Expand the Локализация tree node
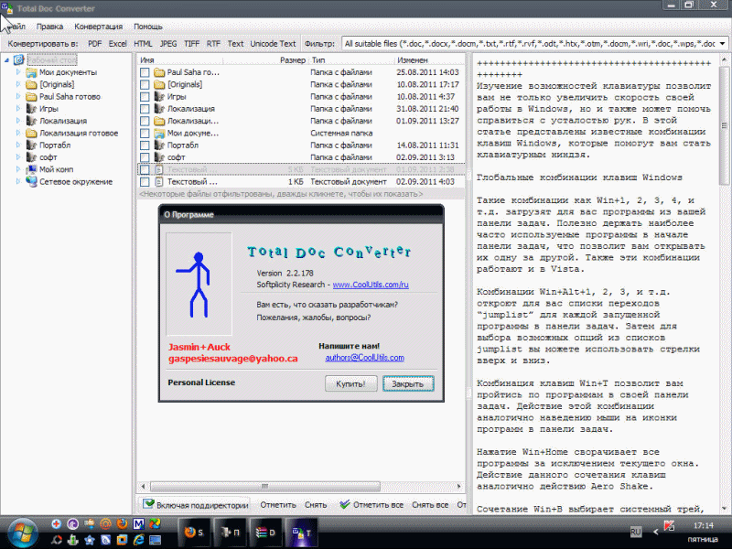The width and height of the screenshot is (732, 549). coord(18,121)
